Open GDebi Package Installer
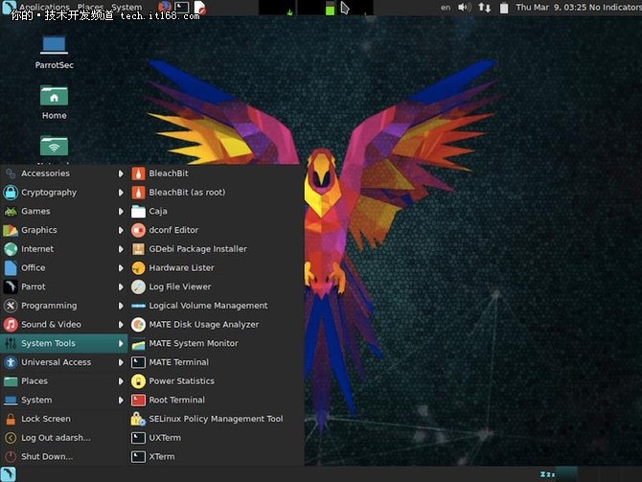 pos(216,249)
